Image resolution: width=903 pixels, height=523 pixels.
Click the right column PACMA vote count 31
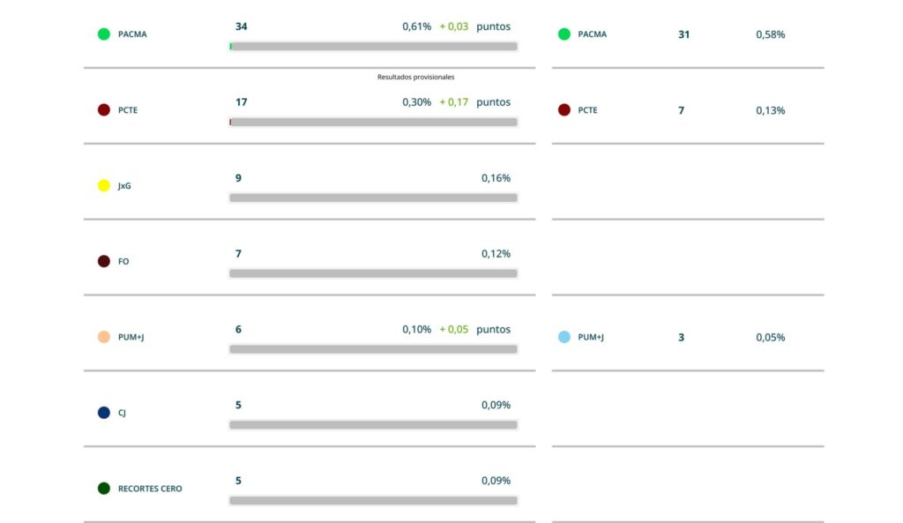tap(683, 34)
